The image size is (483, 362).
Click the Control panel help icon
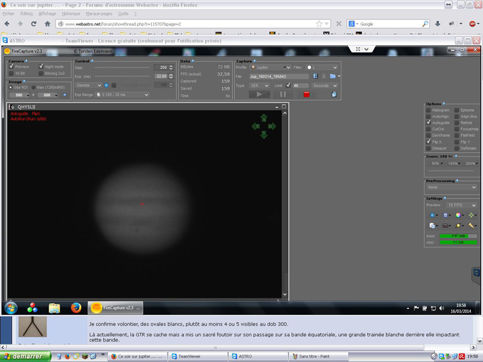(92, 61)
